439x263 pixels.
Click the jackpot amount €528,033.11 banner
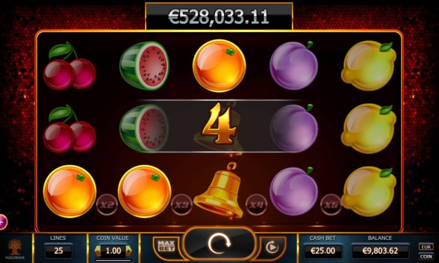[219, 17]
